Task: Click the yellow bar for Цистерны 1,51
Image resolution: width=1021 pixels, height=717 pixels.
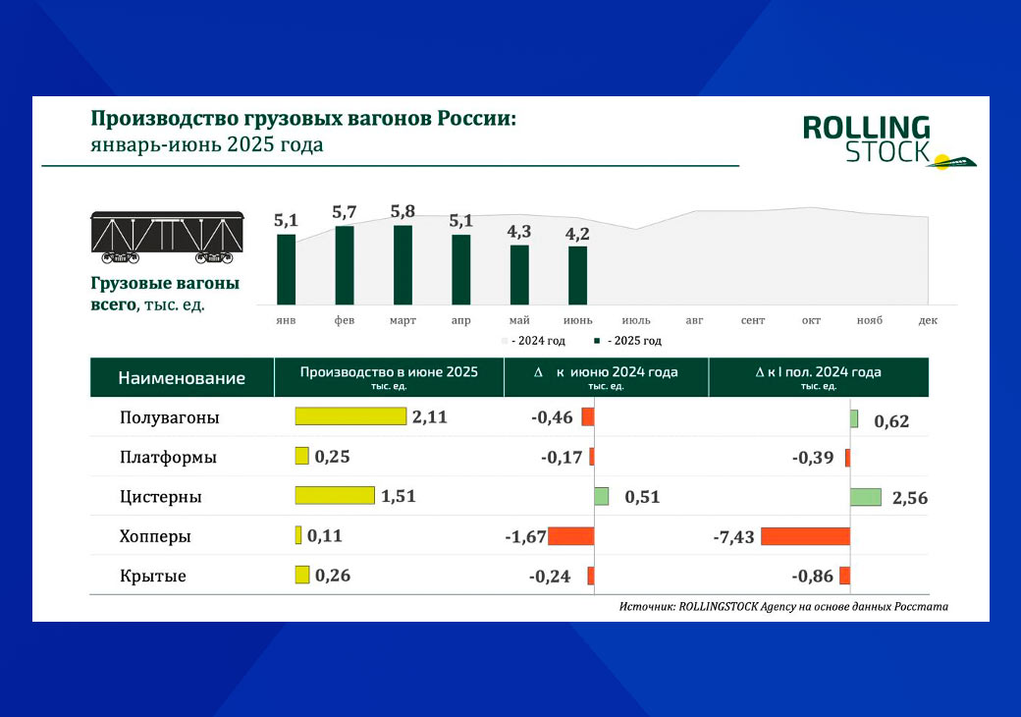Action: [335, 496]
